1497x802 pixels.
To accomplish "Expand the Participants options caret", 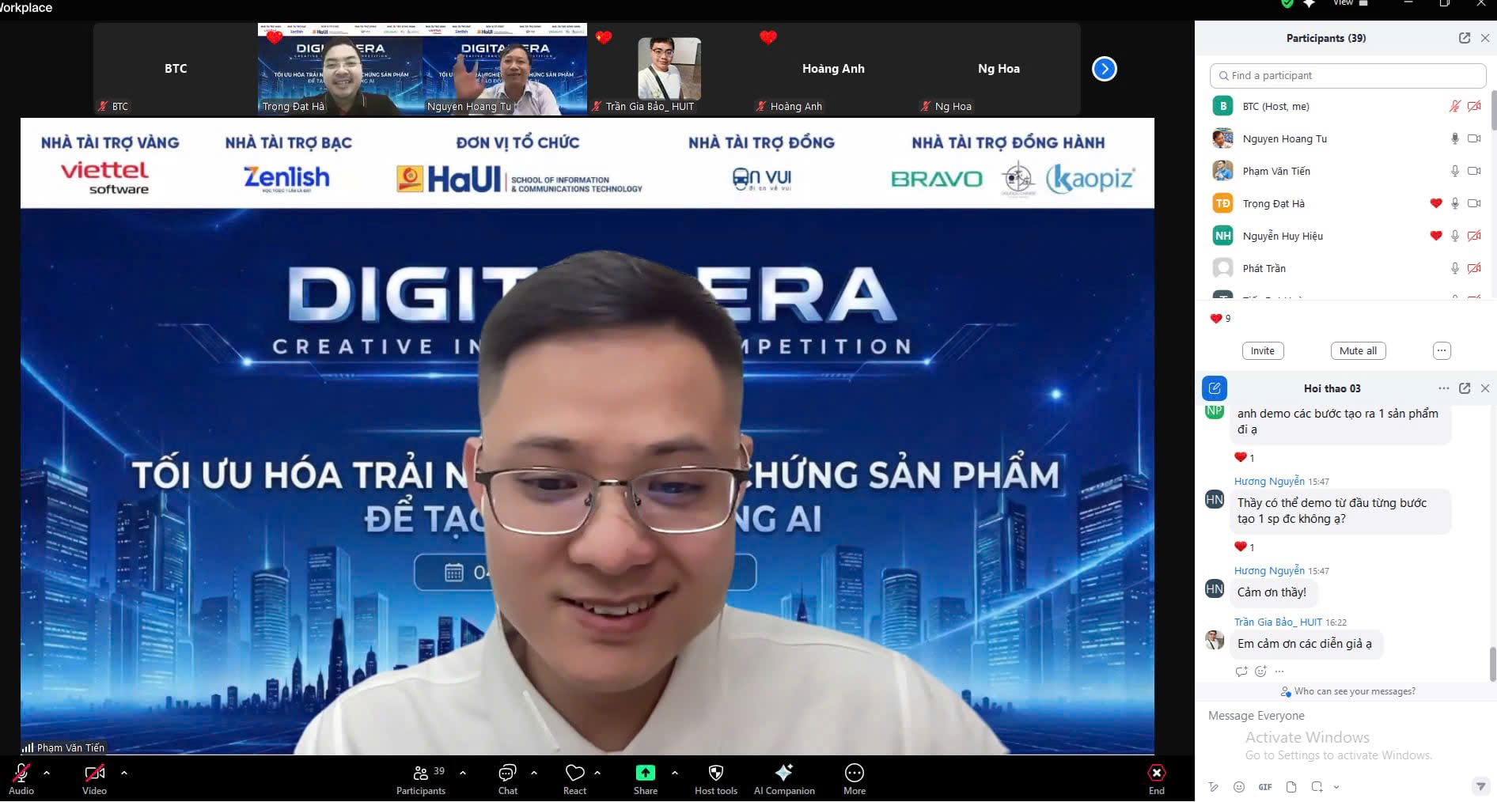I will tap(463, 773).
